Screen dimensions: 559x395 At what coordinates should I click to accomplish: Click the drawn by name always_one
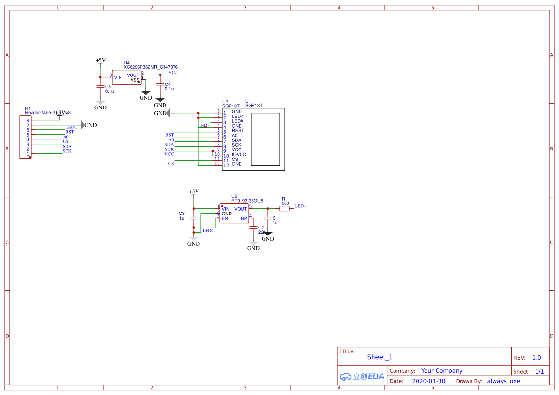pos(504,381)
